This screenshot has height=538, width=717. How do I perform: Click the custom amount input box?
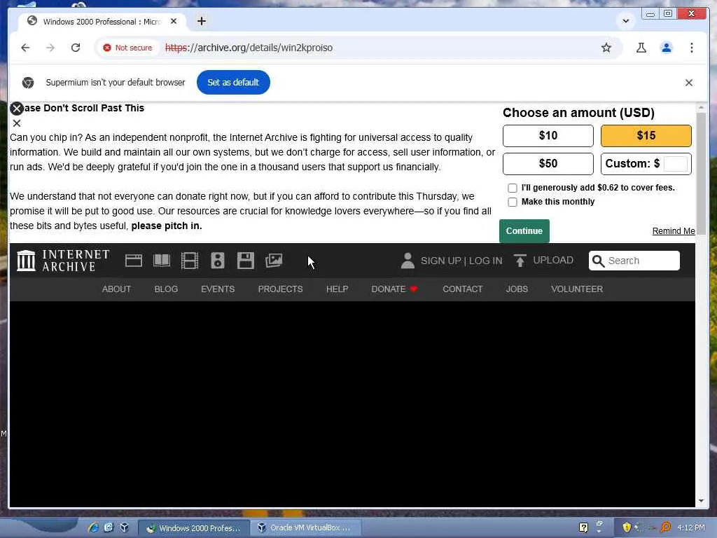(676, 164)
